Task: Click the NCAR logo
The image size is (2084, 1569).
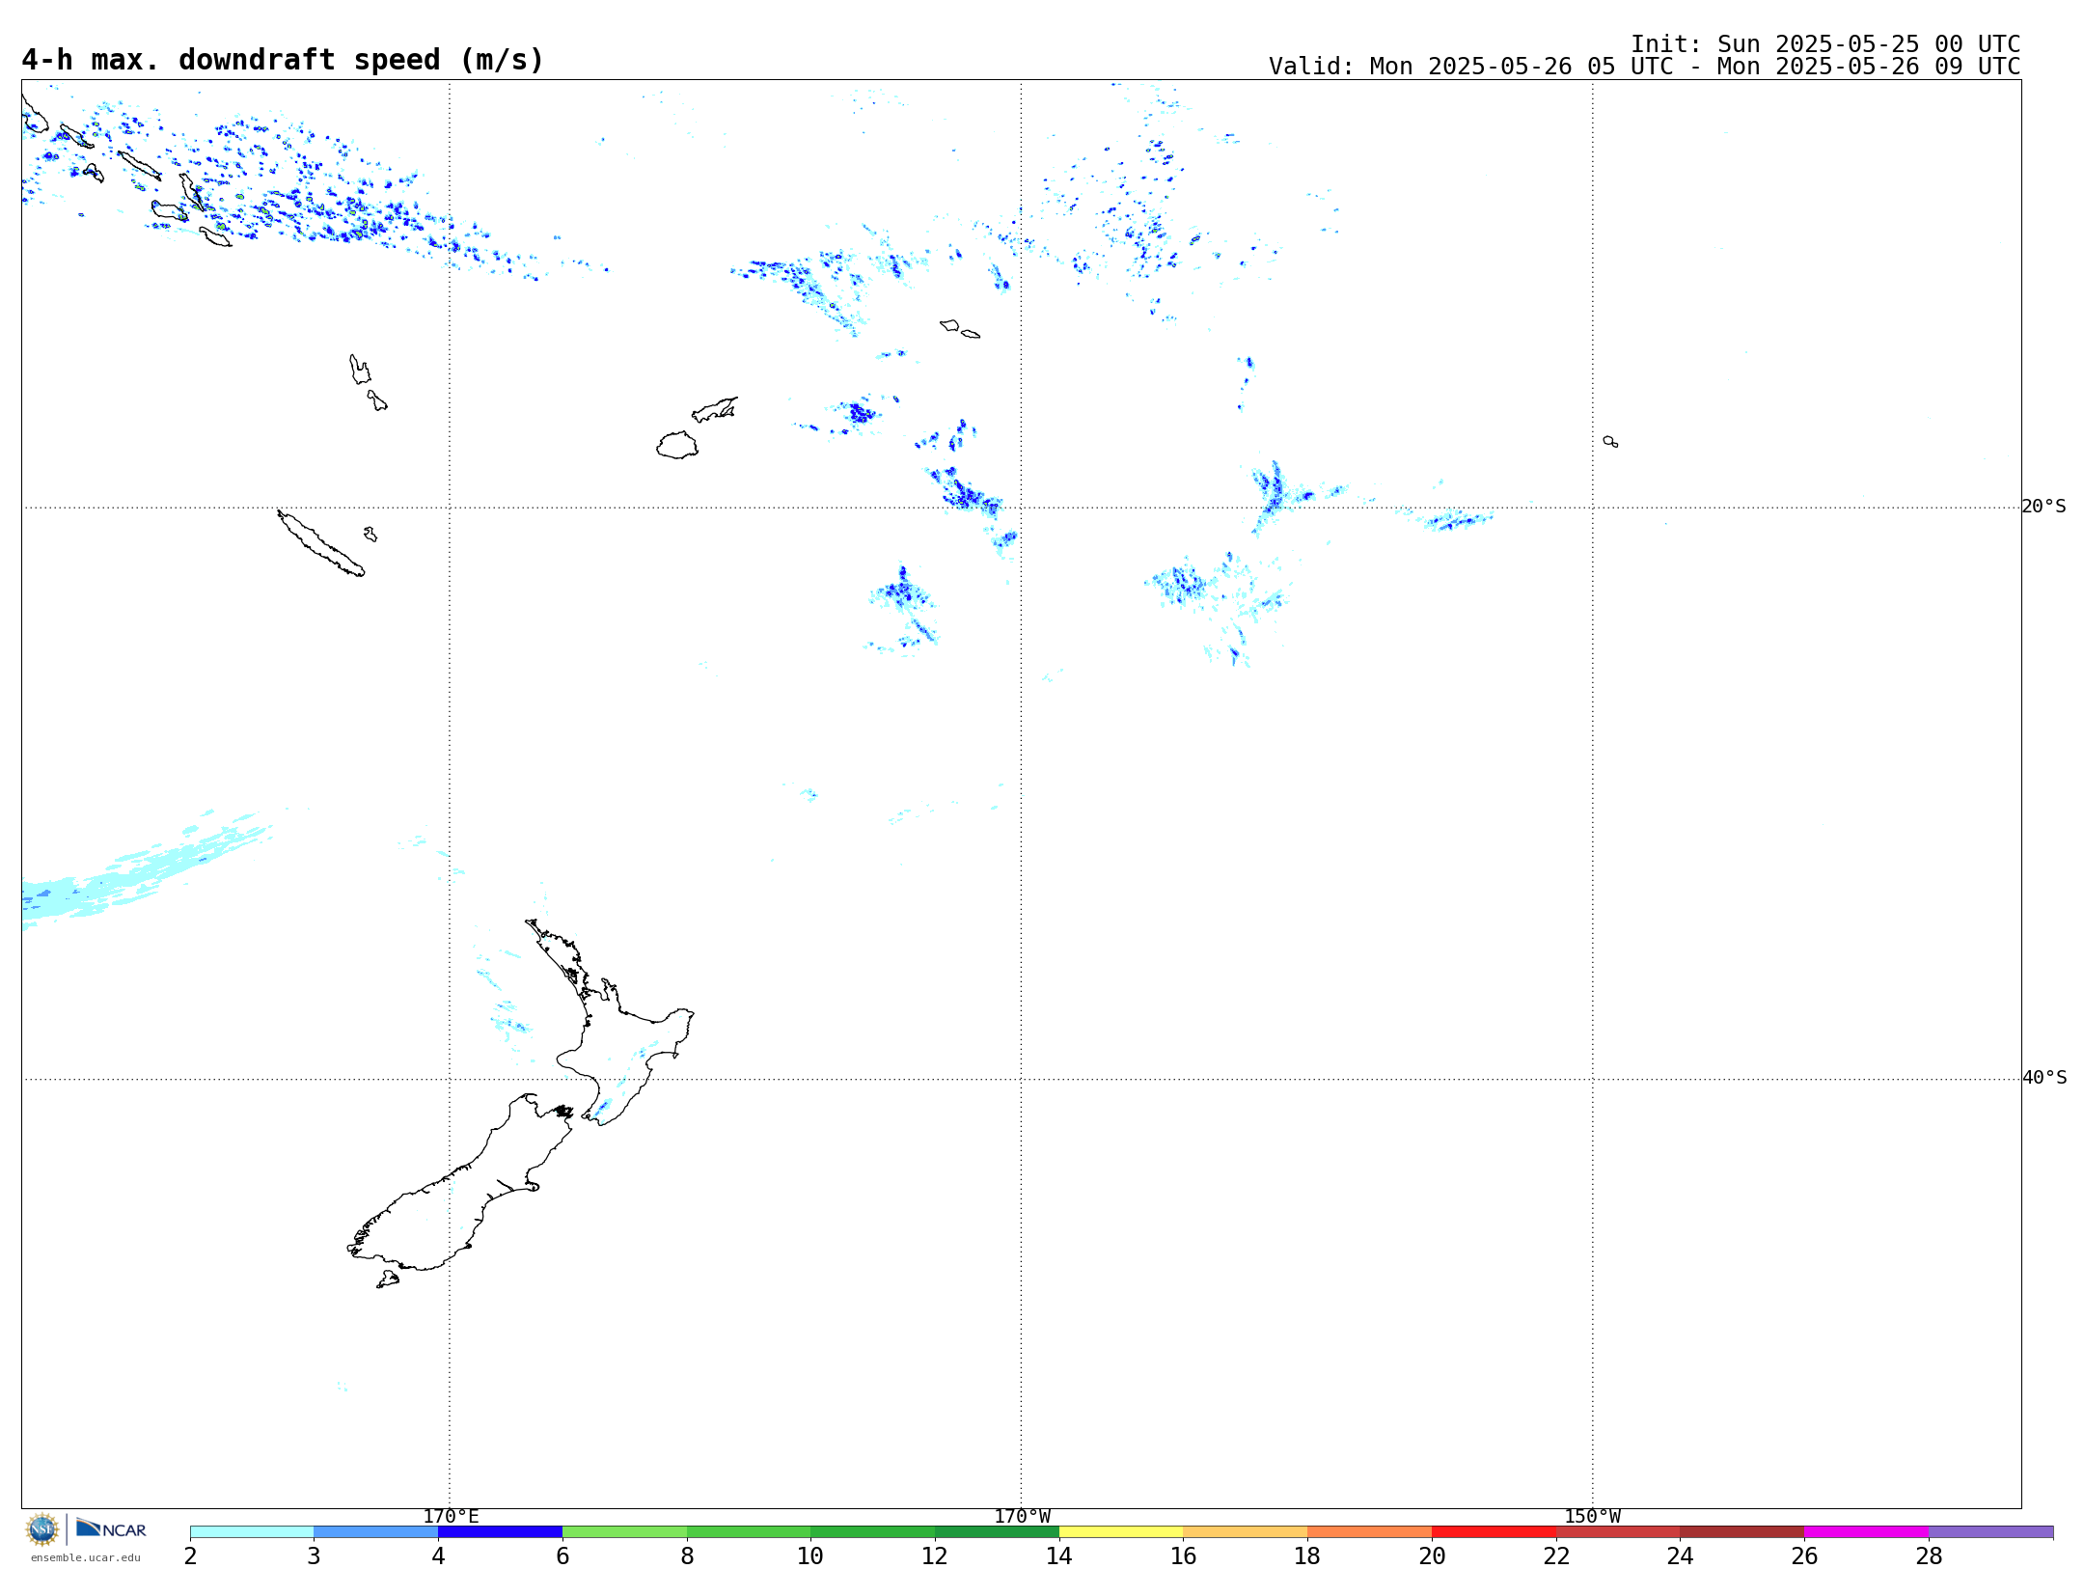Action: pyautogui.click(x=111, y=1528)
